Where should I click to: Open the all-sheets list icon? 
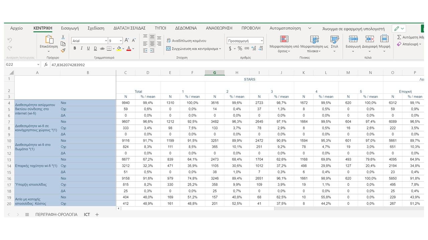(27, 215)
